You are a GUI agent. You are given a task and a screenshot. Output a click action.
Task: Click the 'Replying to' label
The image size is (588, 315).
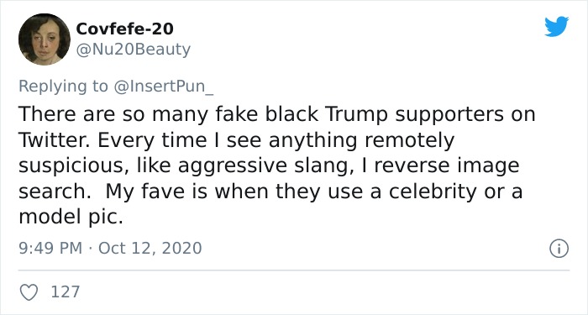coord(63,87)
